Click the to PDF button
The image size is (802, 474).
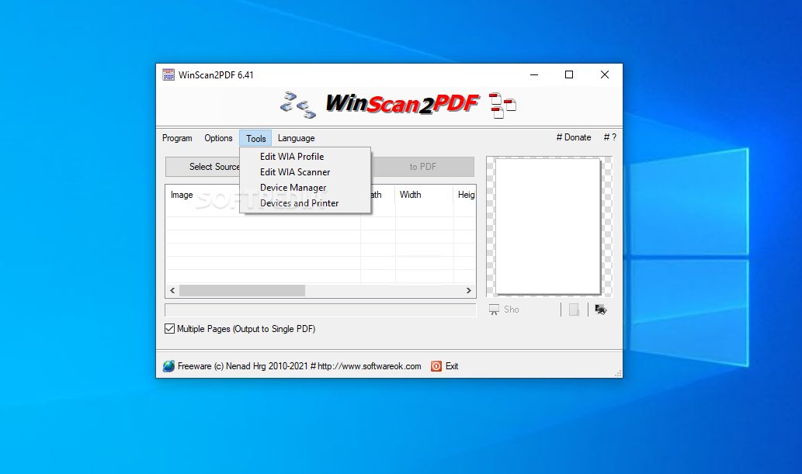(423, 167)
